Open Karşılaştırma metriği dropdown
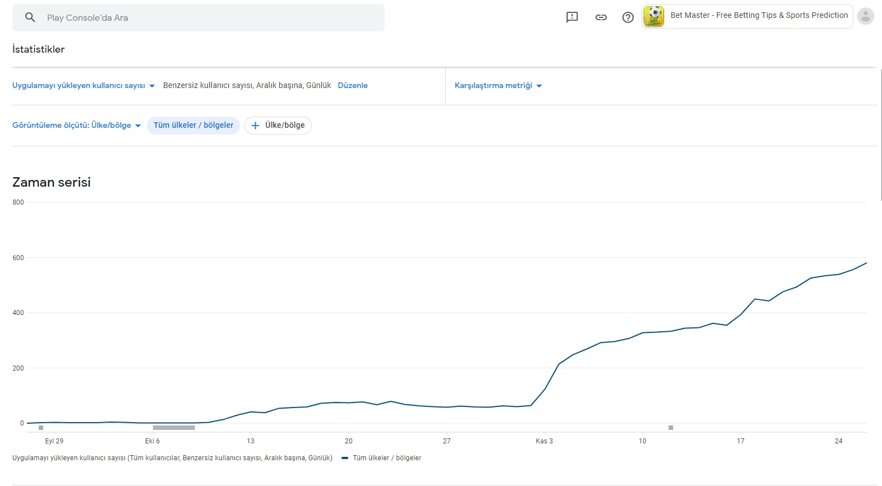 pos(498,86)
